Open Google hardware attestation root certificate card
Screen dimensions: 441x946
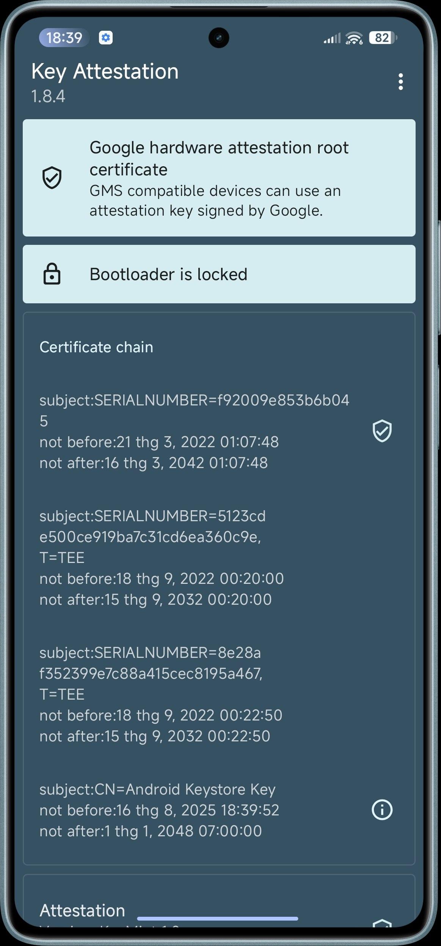tap(219, 178)
